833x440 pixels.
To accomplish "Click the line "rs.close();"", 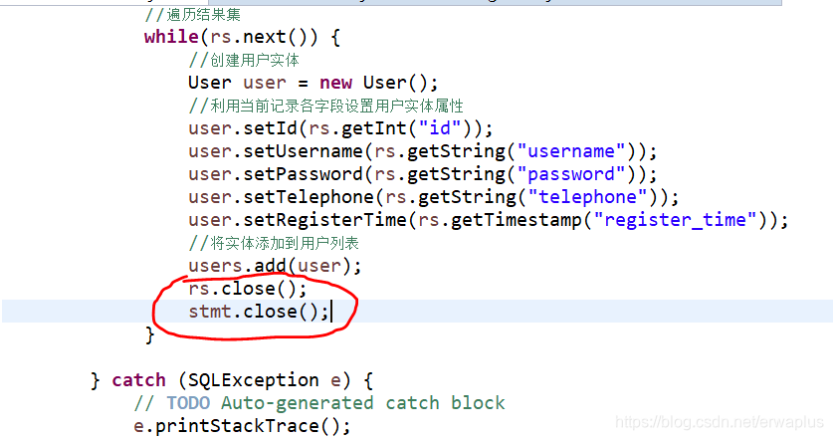I will (248, 289).
